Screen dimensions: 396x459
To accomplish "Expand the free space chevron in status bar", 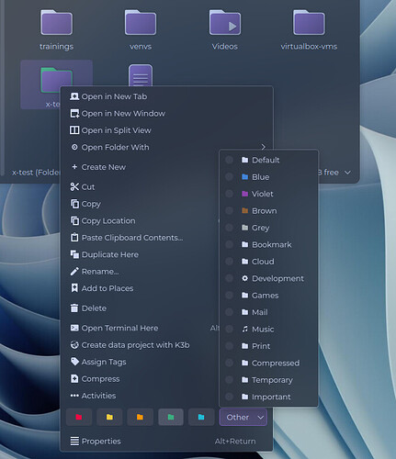I will tap(347, 173).
